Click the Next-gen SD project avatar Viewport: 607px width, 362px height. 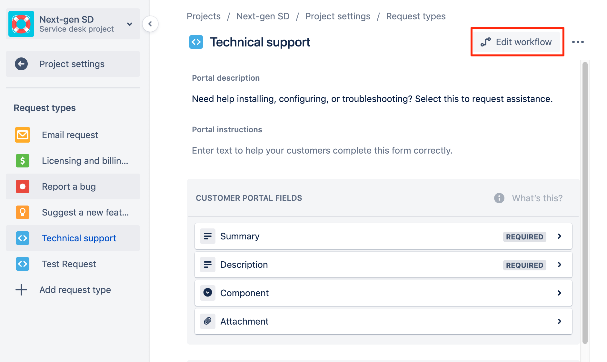[21, 24]
